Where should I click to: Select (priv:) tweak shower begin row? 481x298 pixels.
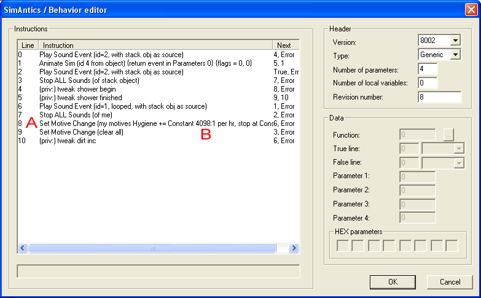coord(158,89)
